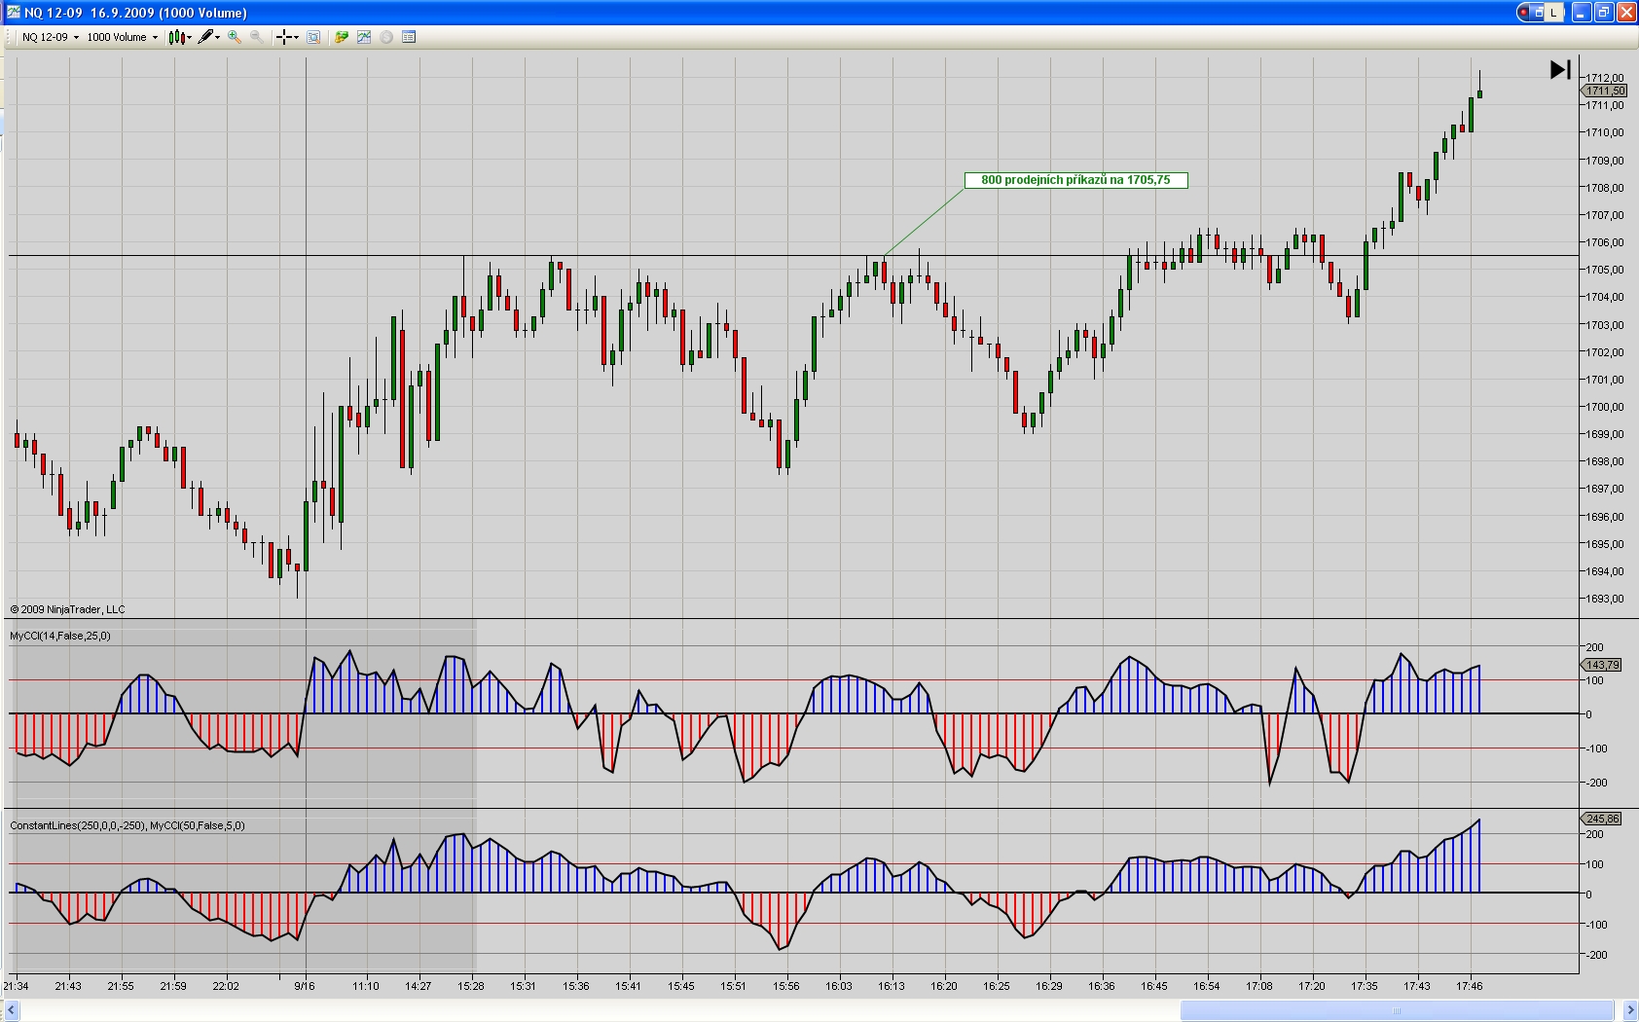1639x1022 pixels.
Task: Open the green strategies icon
Action: tap(342, 37)
